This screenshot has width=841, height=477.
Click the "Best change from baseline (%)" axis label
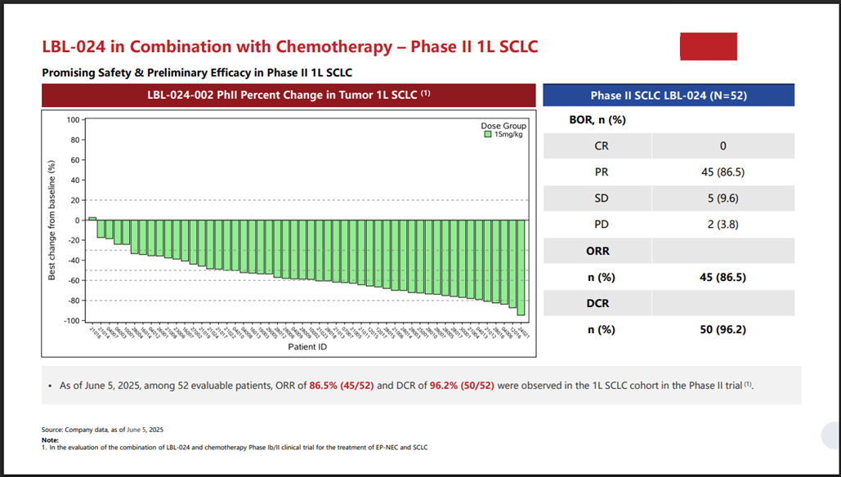(x=51, y=219)
